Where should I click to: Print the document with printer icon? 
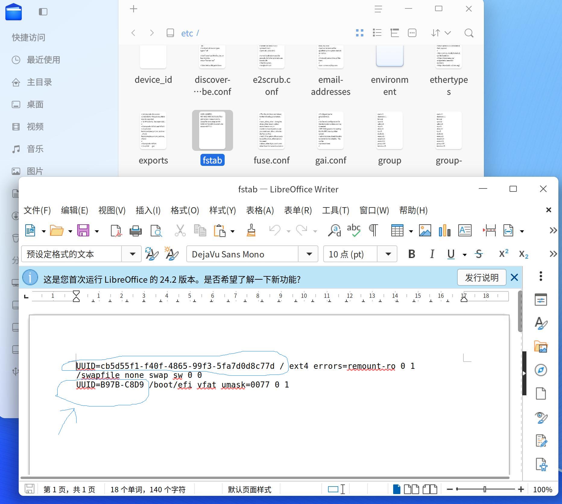[136, 231]
